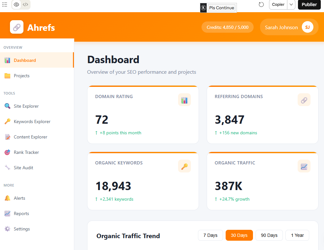Click the Organic Traffic value 387K

coord(229,186)
